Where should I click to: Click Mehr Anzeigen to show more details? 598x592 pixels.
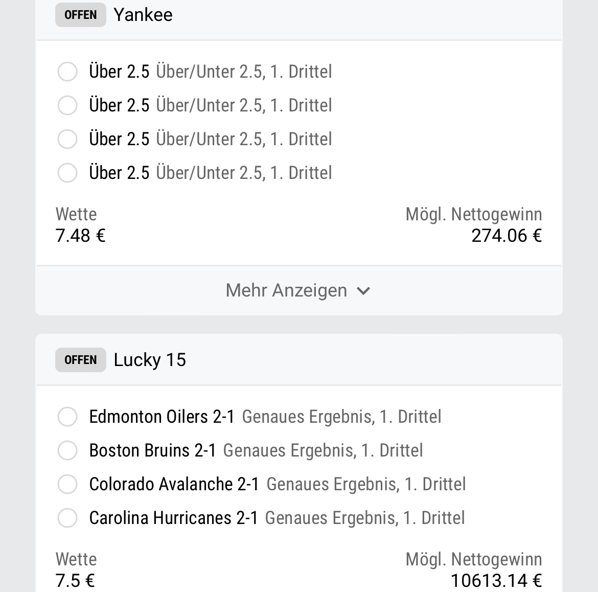[286, 290]
